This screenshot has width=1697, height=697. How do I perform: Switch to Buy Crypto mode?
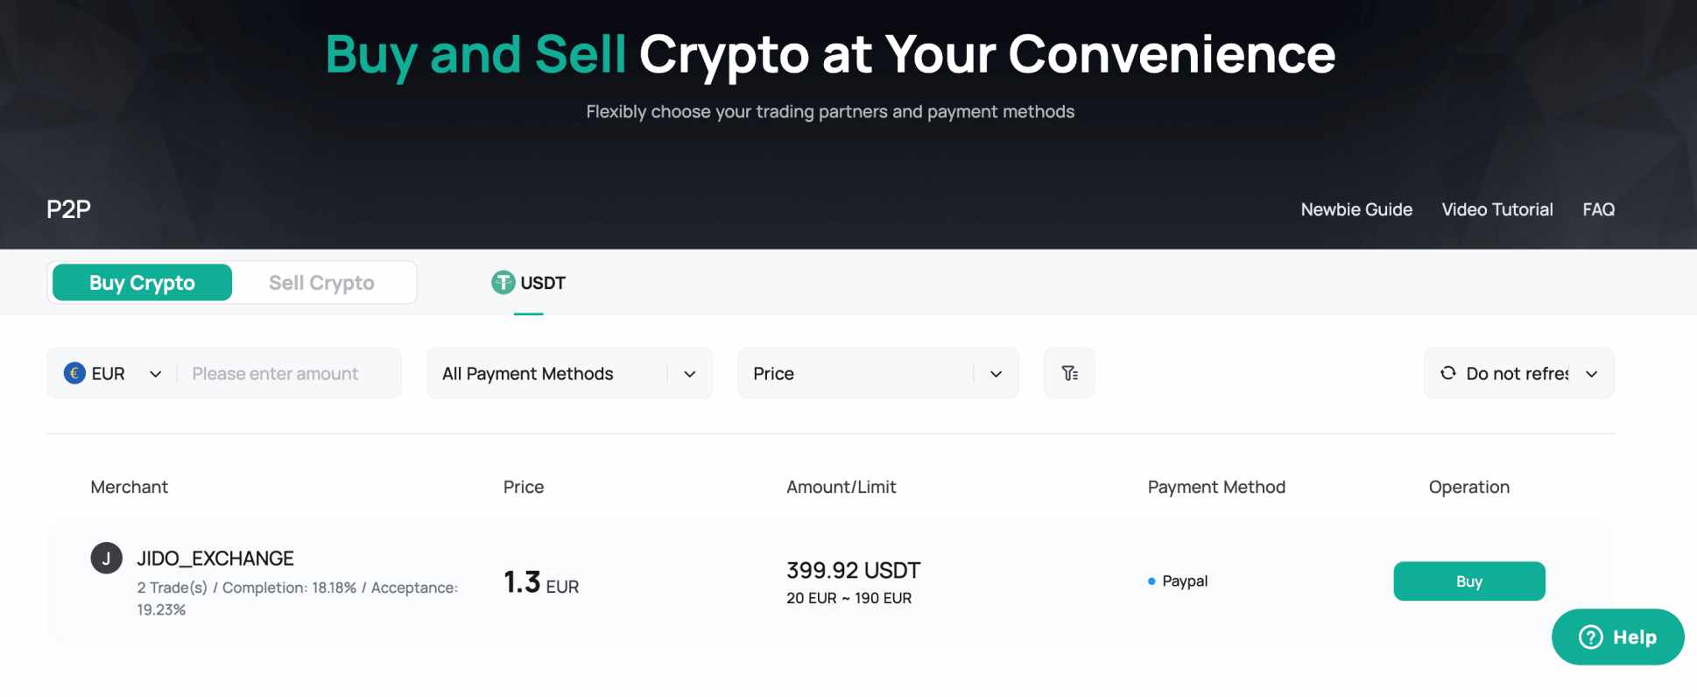[142, 283]
